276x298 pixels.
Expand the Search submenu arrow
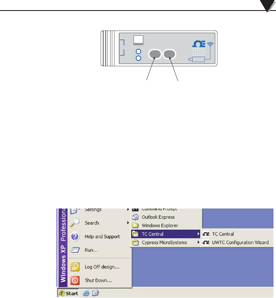click(x=128, y=223)
